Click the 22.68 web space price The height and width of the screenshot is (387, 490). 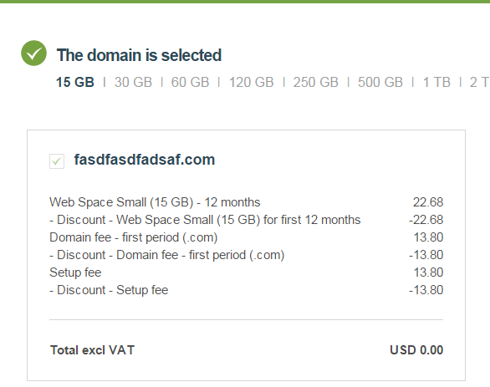tap(428, 202)
